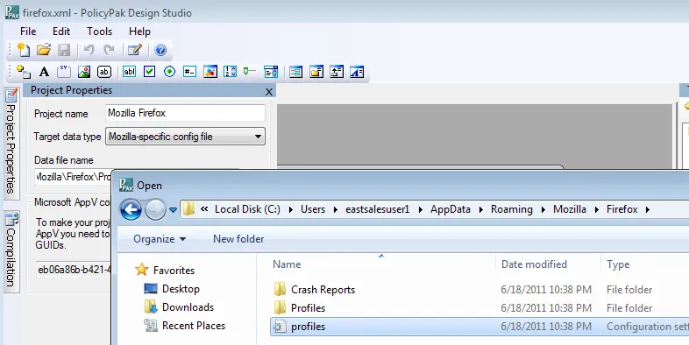Image resolution: width=689 pixels, height=345 pixels.
Task: Select the picture/image control tool
Action: click(84, 72)
